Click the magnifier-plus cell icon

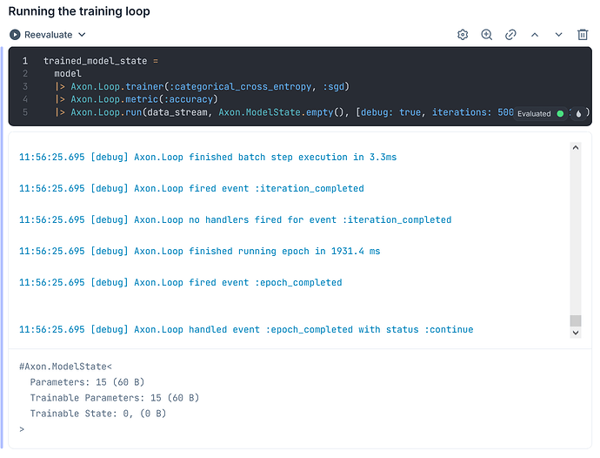click(487, 35)
